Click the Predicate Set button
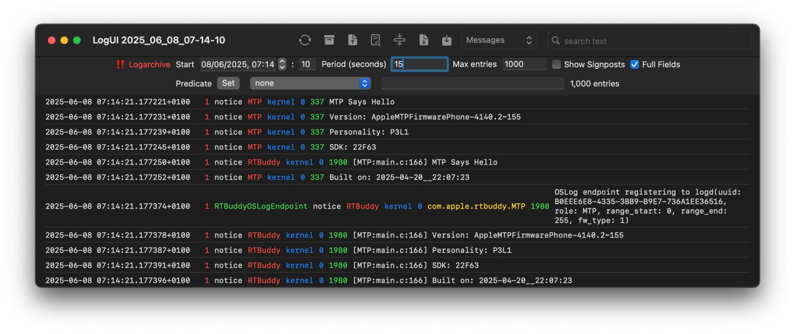The width and height of the screenshot is (795, 334). click(x=229, y=83)
